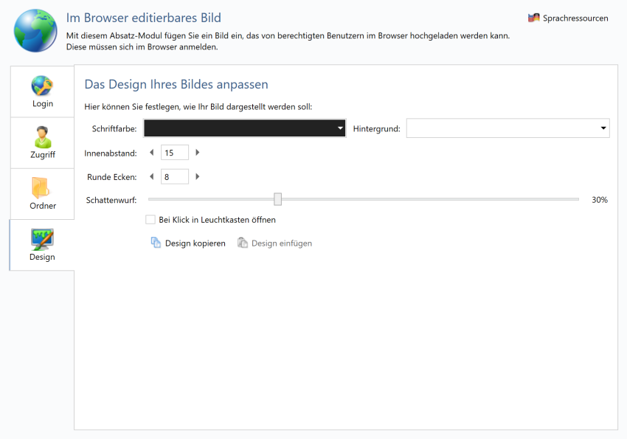Image resolution: width=627 pixels, height=439 pixels.
Task: Select the Zugriff person icon
Action: coord(42,136)
